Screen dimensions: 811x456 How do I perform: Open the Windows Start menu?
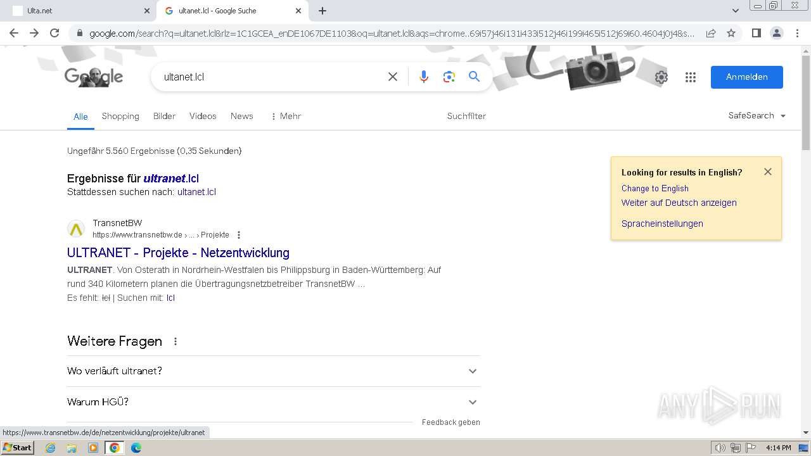pos(18,448)
